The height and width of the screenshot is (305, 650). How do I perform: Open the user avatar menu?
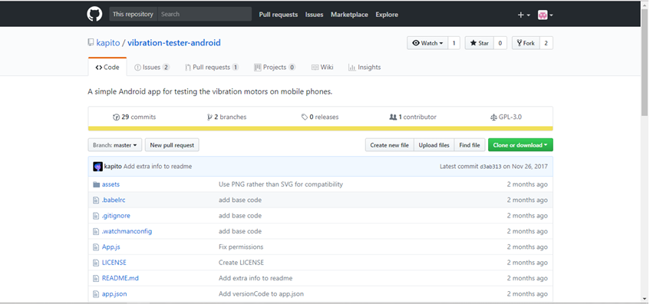(x=545, y=15)
